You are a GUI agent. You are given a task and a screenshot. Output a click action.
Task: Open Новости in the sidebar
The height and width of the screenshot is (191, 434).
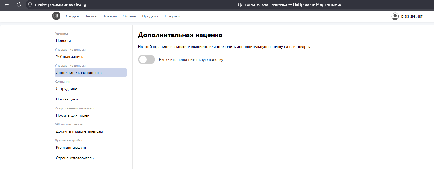click(63, 41)
